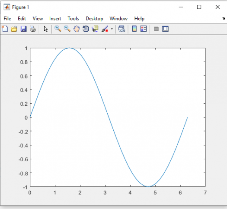This screenshot has width=227, height=209.
Task: Click the Insert Legend button
Action: coord(144,29)
